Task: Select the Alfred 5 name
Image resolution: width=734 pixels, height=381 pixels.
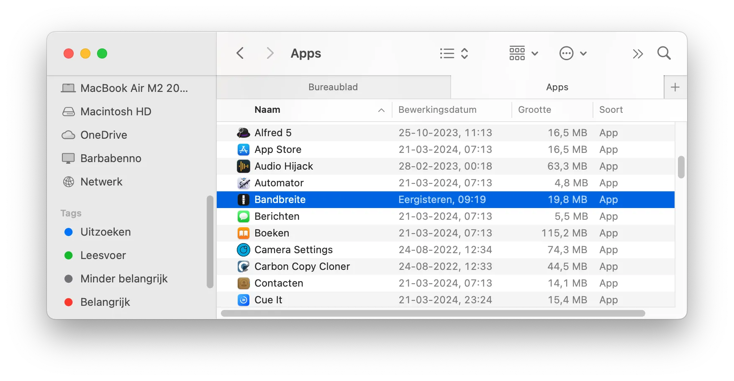Action: [x=273, y=133]
